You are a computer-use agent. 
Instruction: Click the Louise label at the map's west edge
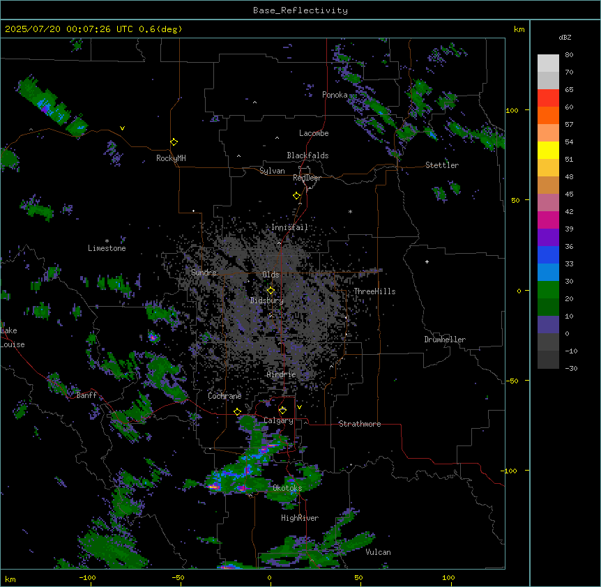coord(13,345)
